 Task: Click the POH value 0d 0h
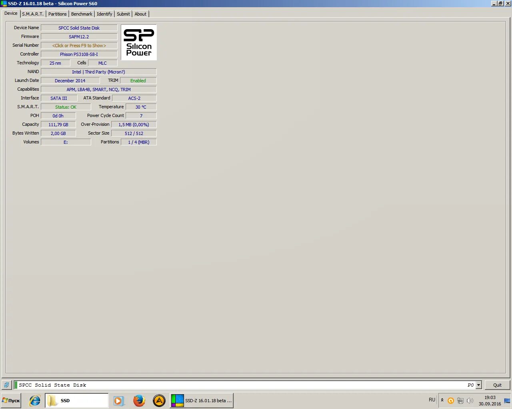pyautogui.click(x=58, y=116)
